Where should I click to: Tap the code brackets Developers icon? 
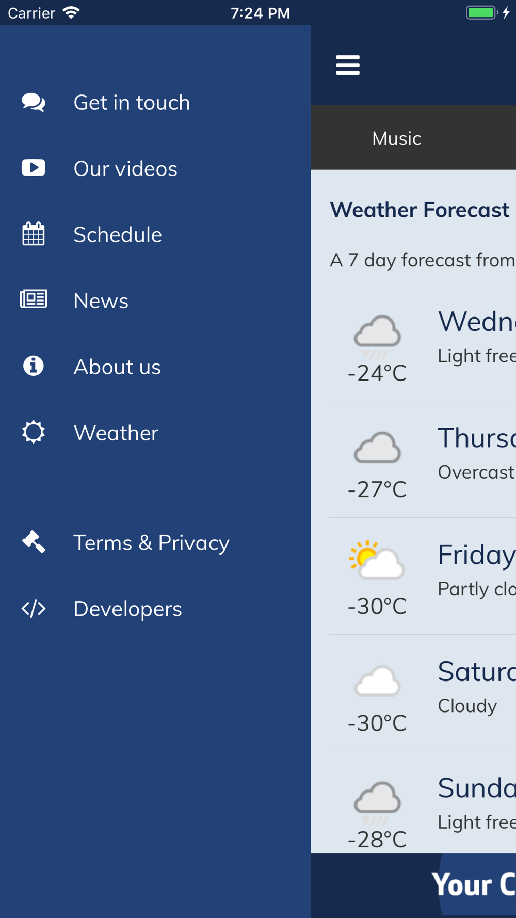tap(34, 609)
